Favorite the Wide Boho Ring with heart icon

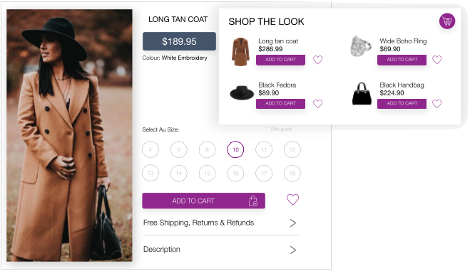tap(436, 60)
